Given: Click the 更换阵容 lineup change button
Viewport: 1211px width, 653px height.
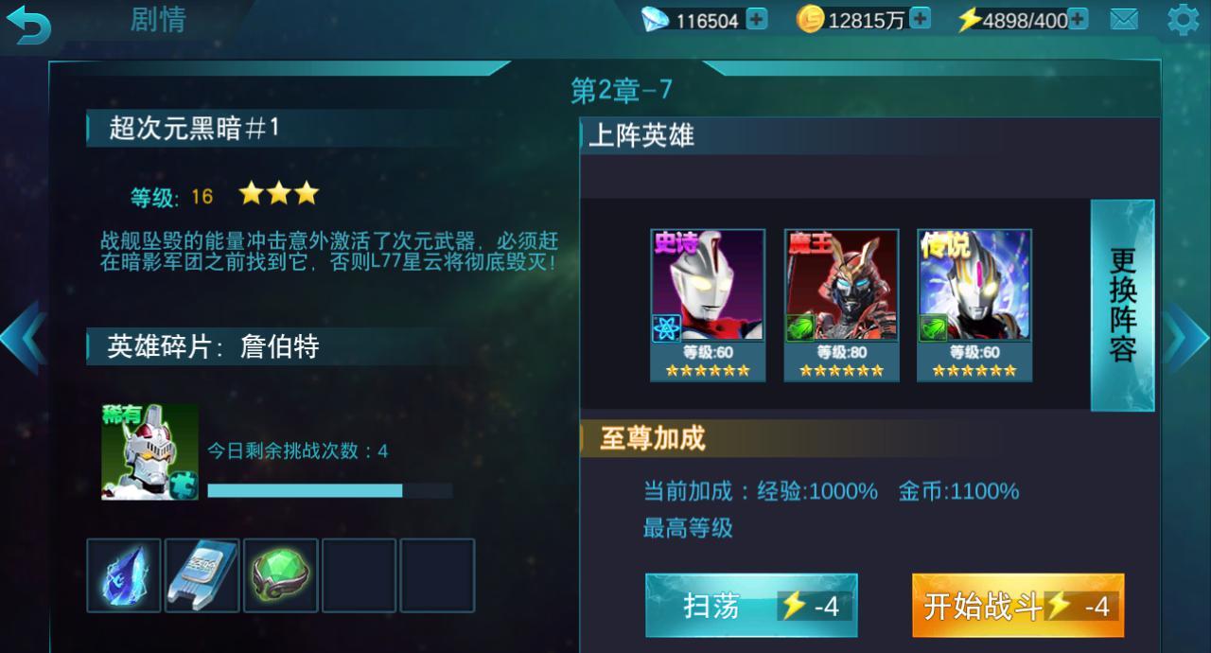Looking at the screenshot, I should pos(1123,305).
